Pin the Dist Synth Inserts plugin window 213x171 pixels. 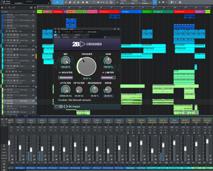click(115, 29)
